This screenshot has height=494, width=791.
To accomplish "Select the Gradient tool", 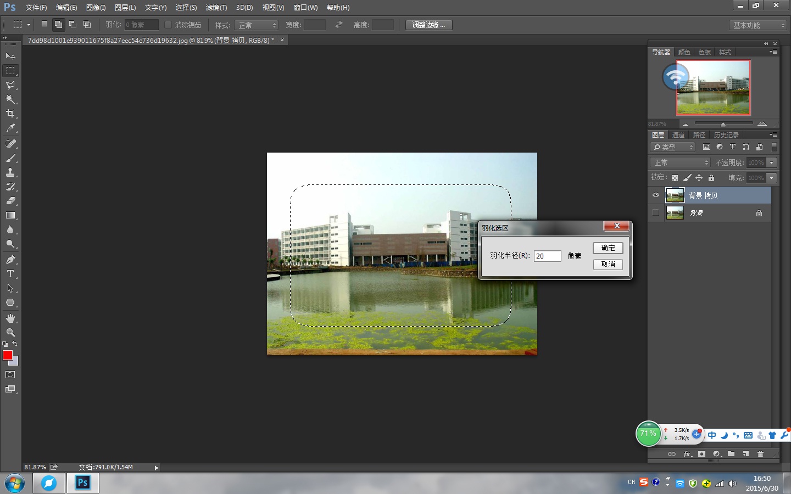I will coord(10,215).
